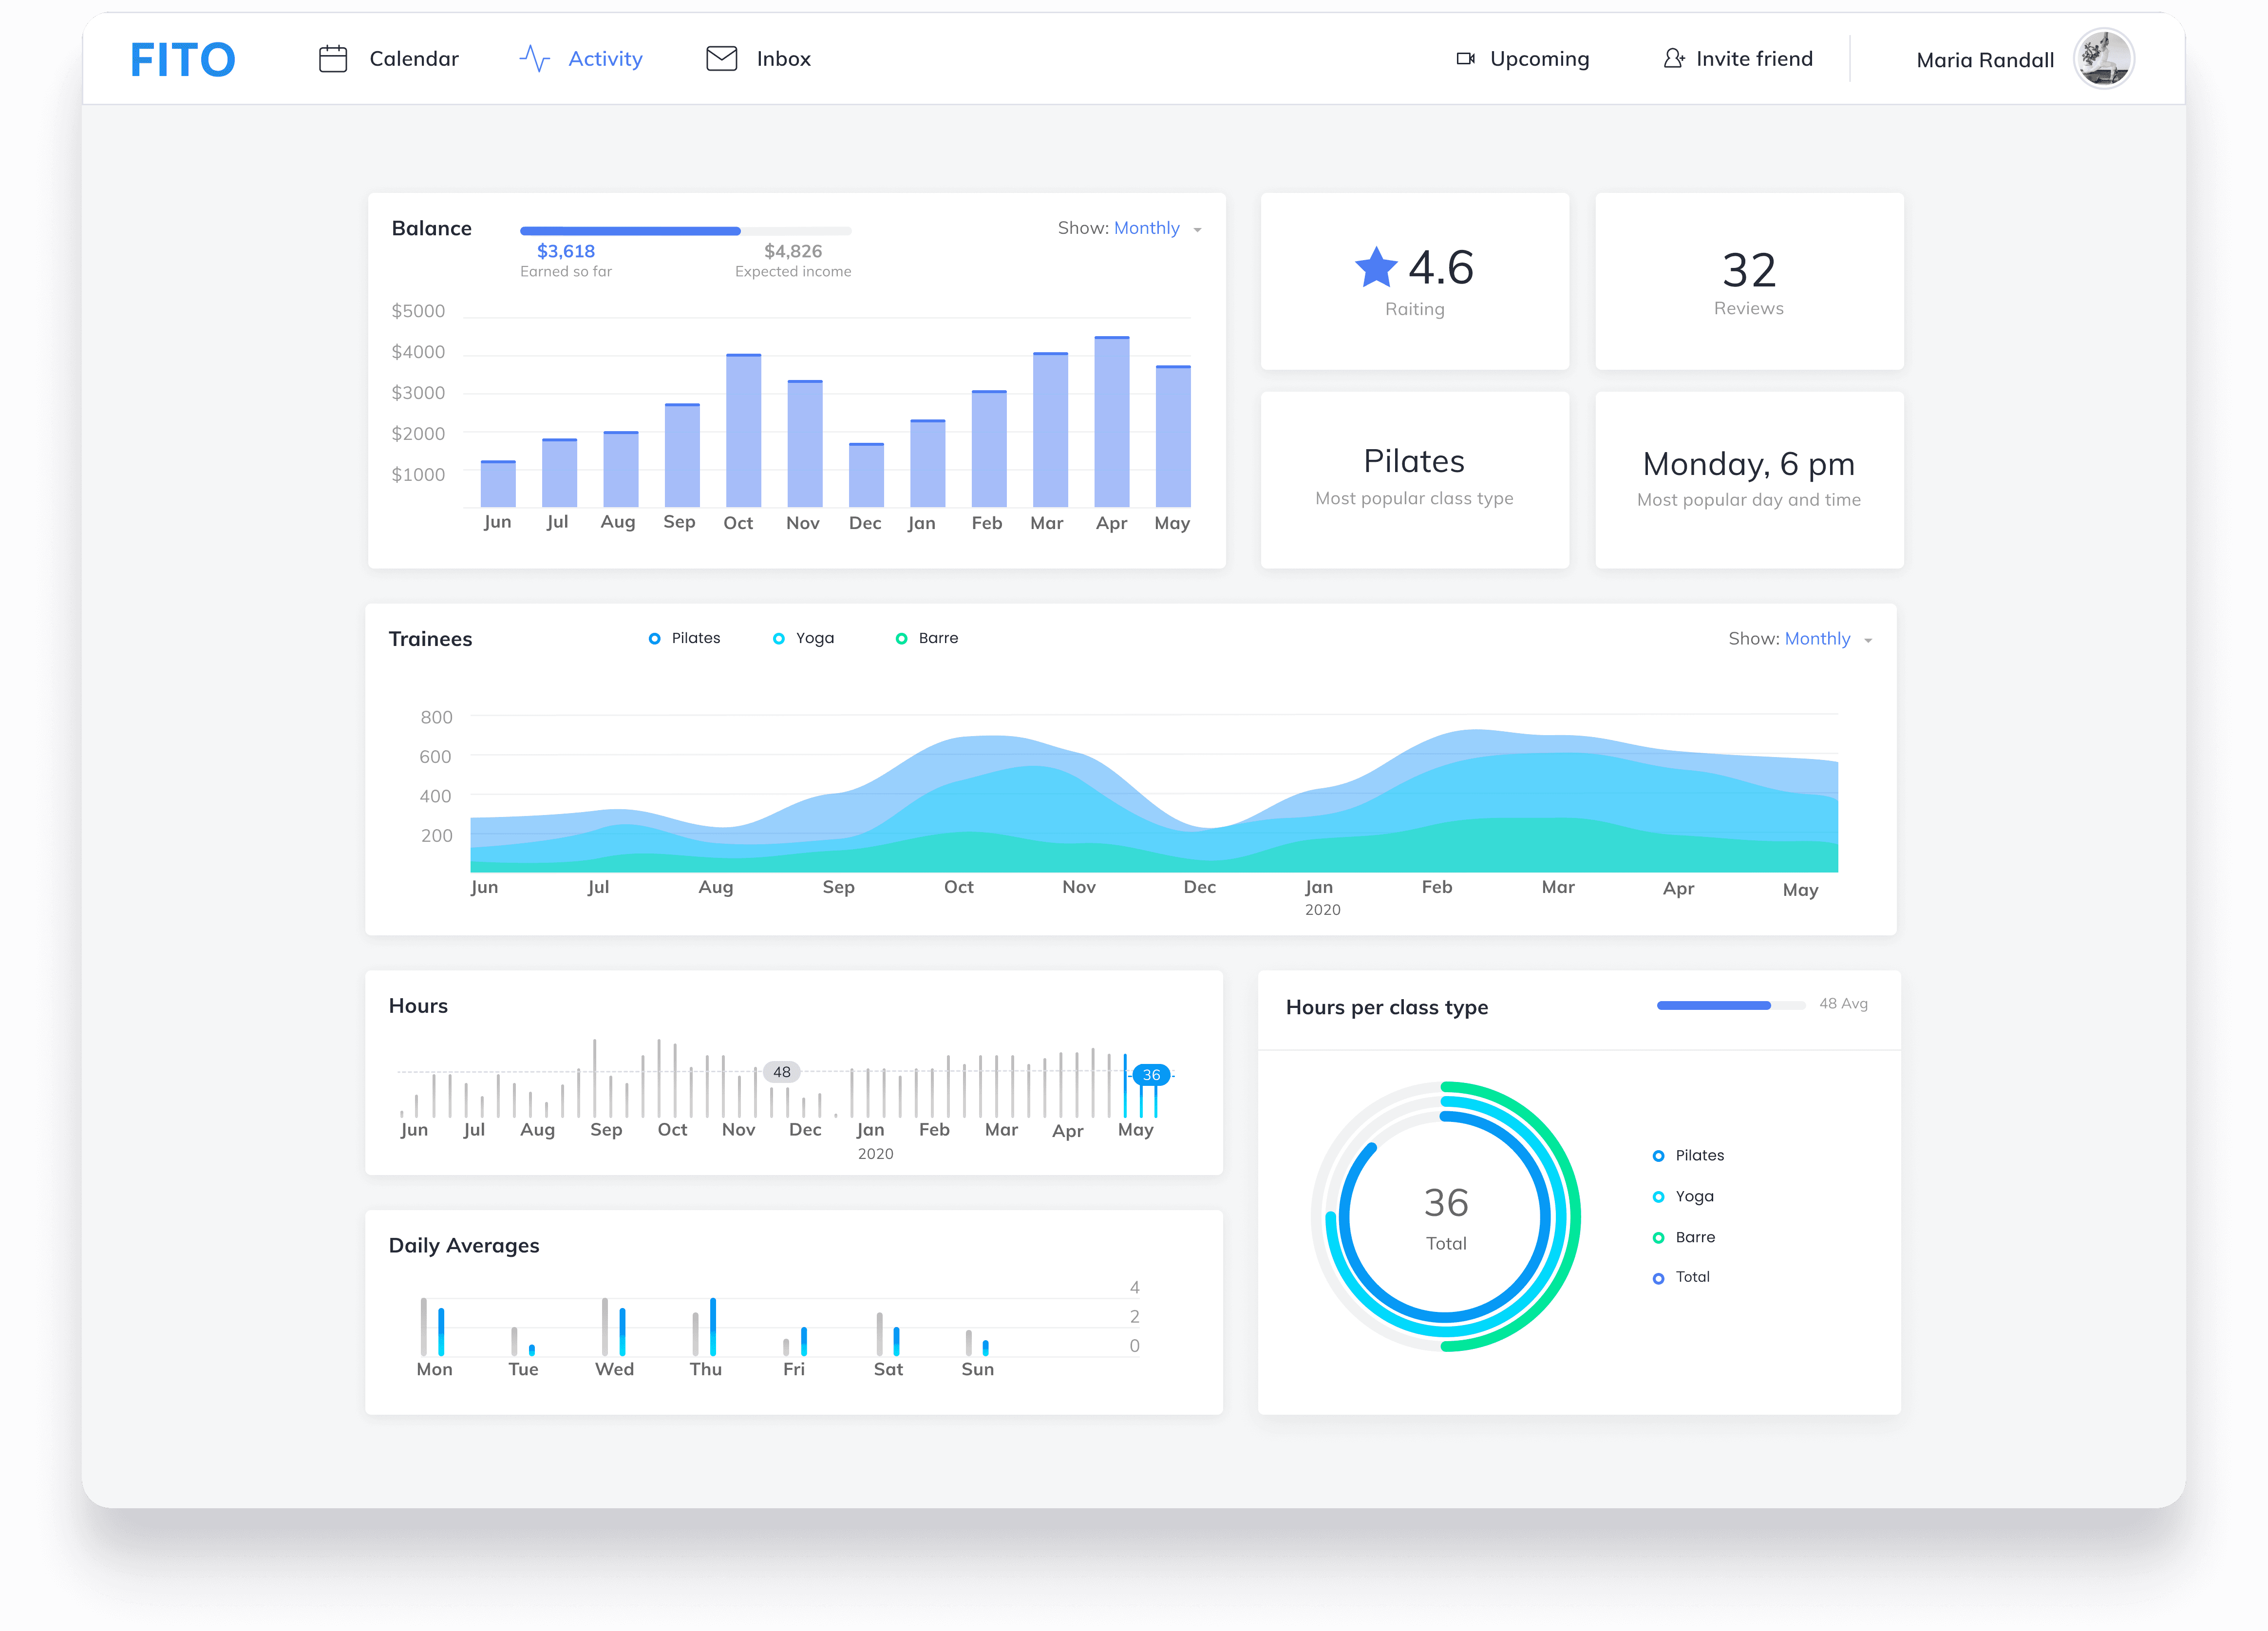Click the 36 marker in Hours chart

[x=1151, y=1075]
